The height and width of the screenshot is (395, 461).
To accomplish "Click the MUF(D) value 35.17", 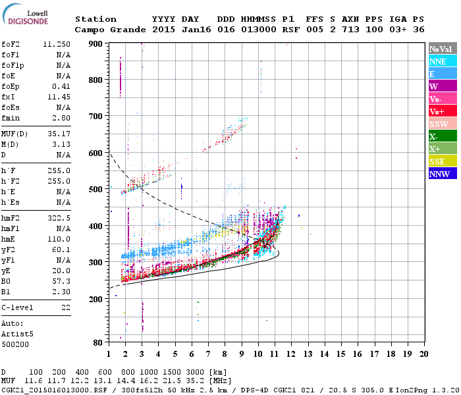I will click(x=59, y=134).
